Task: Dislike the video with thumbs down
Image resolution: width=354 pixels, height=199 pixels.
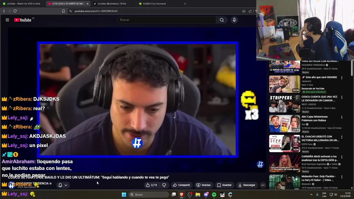Action: tap(164, 185)
